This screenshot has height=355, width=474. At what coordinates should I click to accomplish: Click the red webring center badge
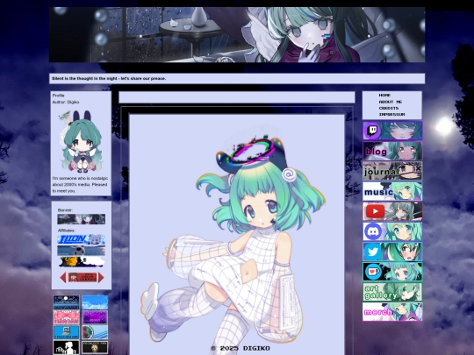click(x=83, y=277)
